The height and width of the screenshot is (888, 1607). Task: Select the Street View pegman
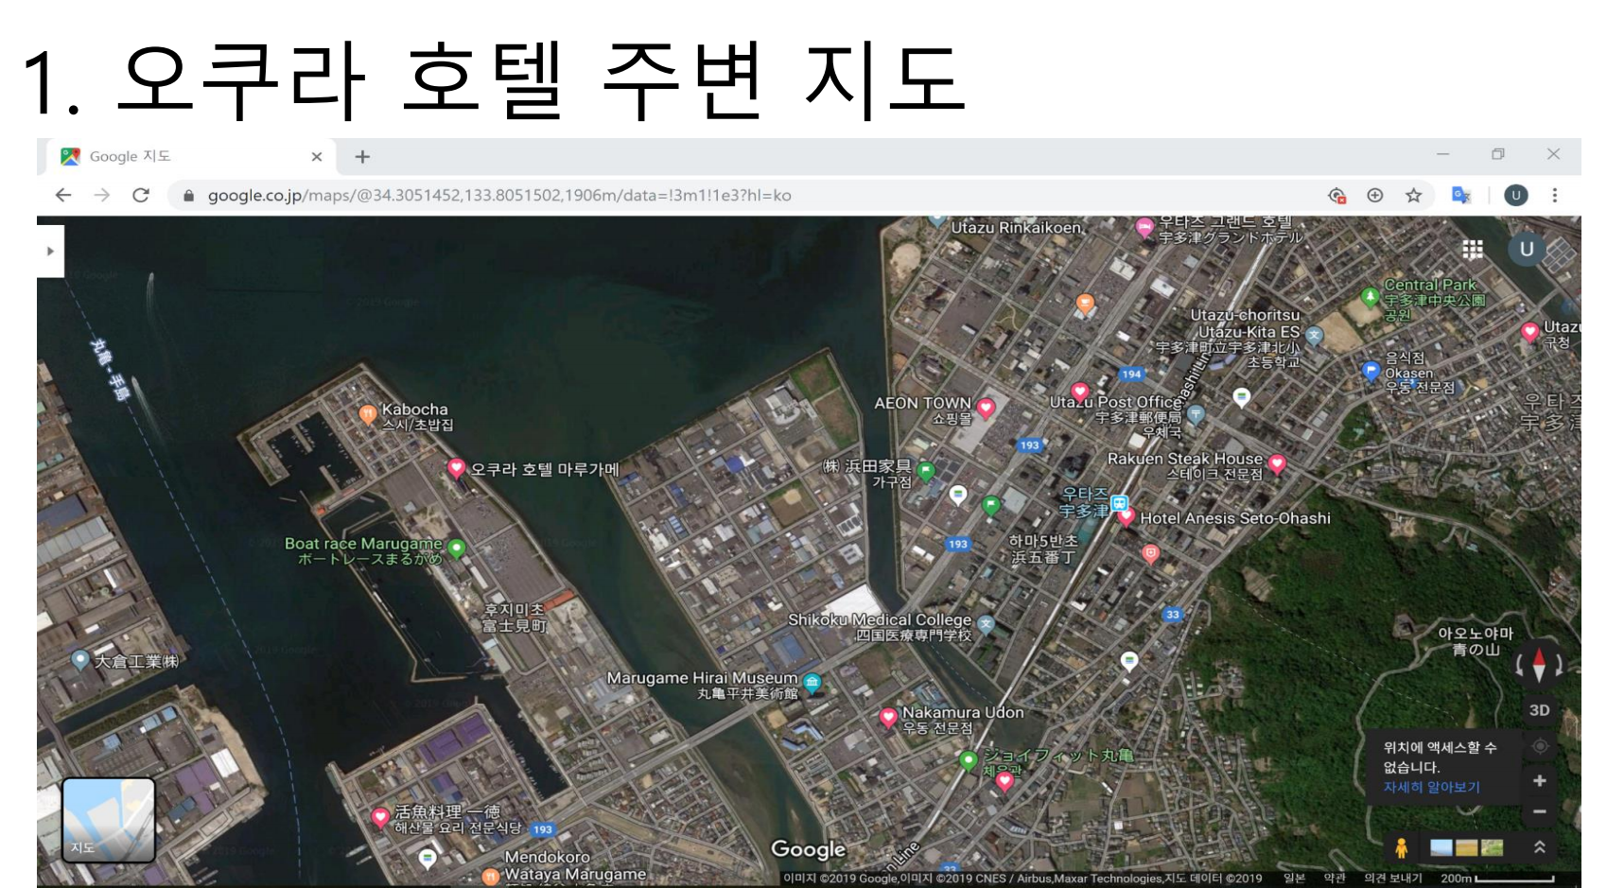(x=1401, y=847)
